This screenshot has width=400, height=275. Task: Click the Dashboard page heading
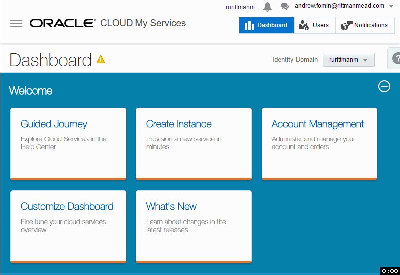tap(50, 60)
